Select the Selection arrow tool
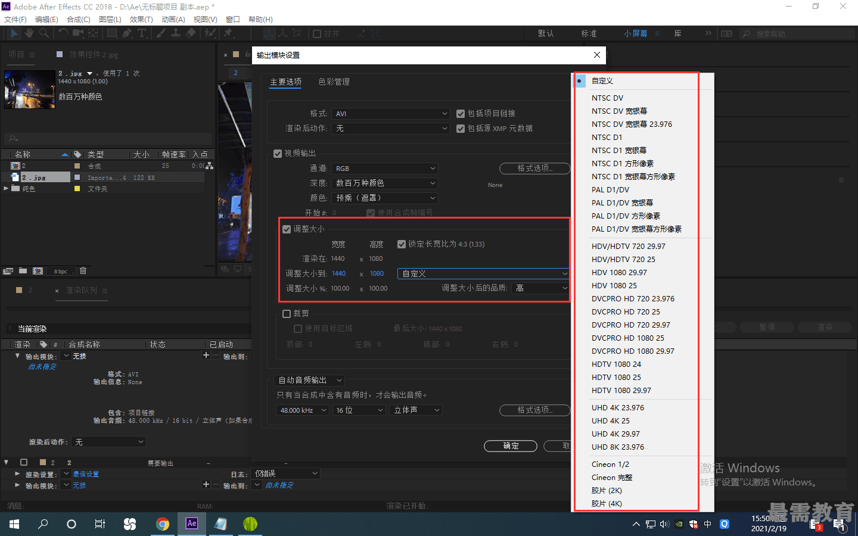The width and height of the screenshot is (858, 536). coord(15,33)
